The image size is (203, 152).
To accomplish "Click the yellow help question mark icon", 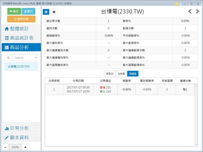I will (177, 4).
